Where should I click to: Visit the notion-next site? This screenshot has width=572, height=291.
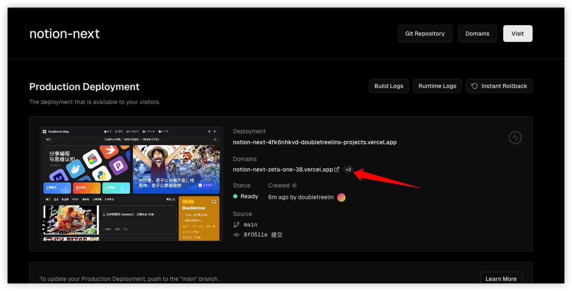(x=517, y=34)
